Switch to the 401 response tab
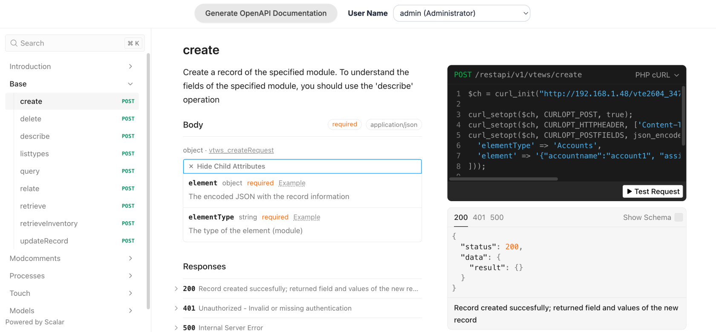 pos(479,217)
